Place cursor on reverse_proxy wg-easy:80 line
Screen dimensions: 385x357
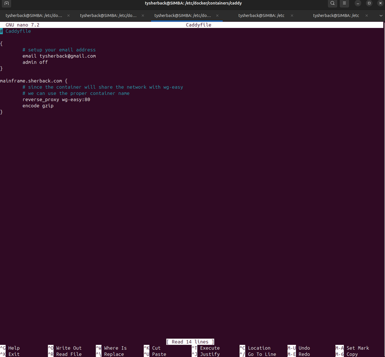pos(56,99)
